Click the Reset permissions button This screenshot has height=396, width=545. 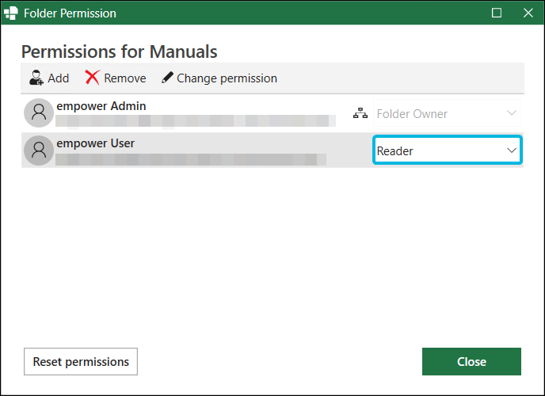pos(81,362)
